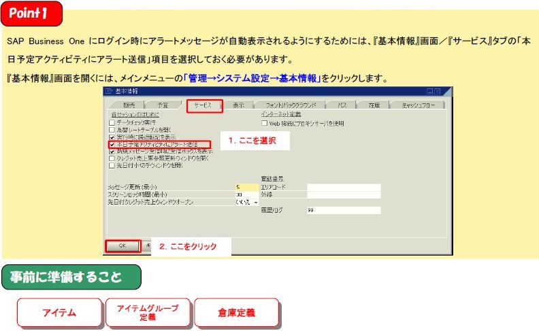
Task: Click the メッセージ更新 (最小) field showing 5
Action: coord(247,187)
